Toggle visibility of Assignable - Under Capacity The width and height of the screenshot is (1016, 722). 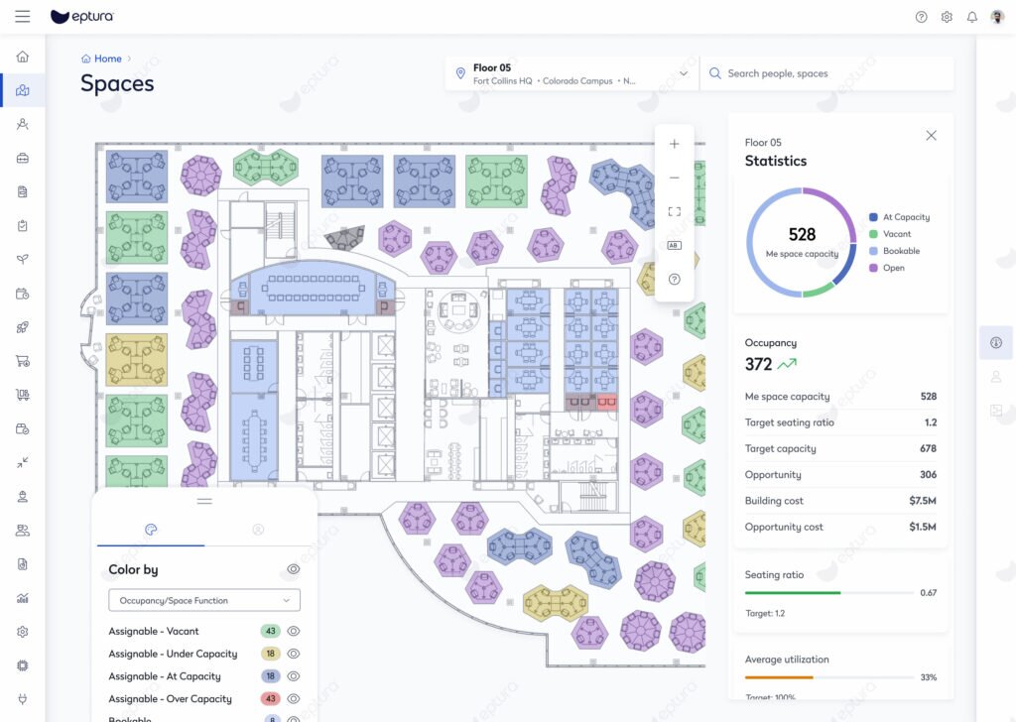pyautogui.click(x=293, y=654)
